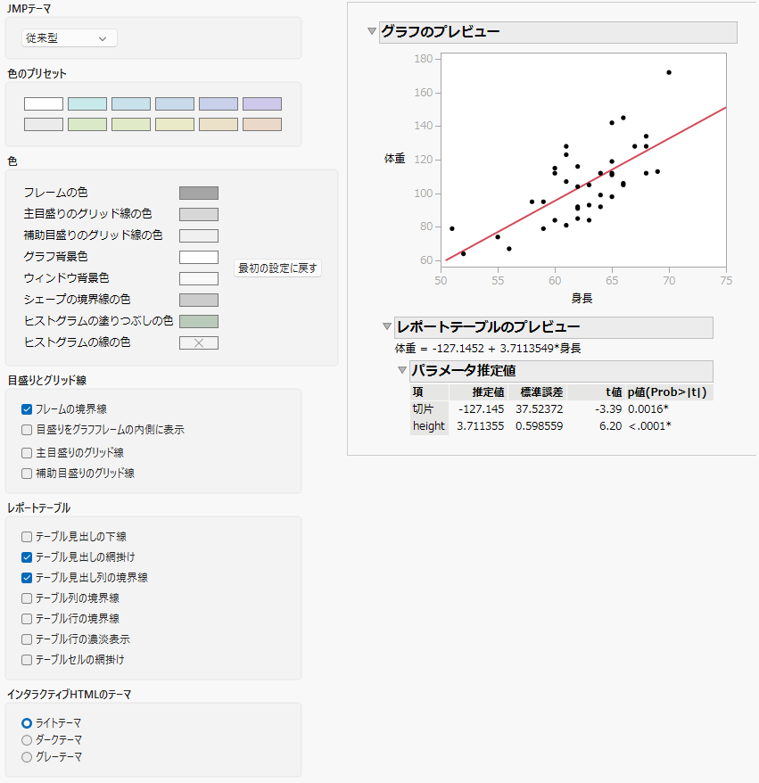Enable the 補助目盛りのグリッド線 checkbox

(x=27, y=474)
